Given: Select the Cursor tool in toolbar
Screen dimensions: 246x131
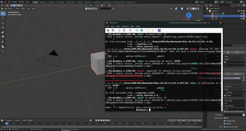Looking at the screenshot, I should (3, 18).
